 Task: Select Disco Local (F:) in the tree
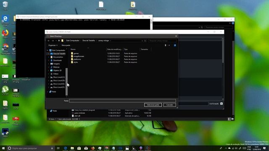click(59, 87)
